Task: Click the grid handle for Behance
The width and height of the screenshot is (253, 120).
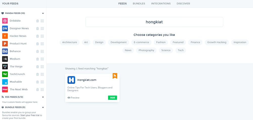Action: click(x=42, y=51)
